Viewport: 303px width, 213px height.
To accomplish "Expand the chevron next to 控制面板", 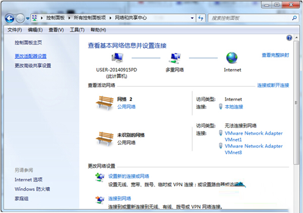I will [69, 18].
